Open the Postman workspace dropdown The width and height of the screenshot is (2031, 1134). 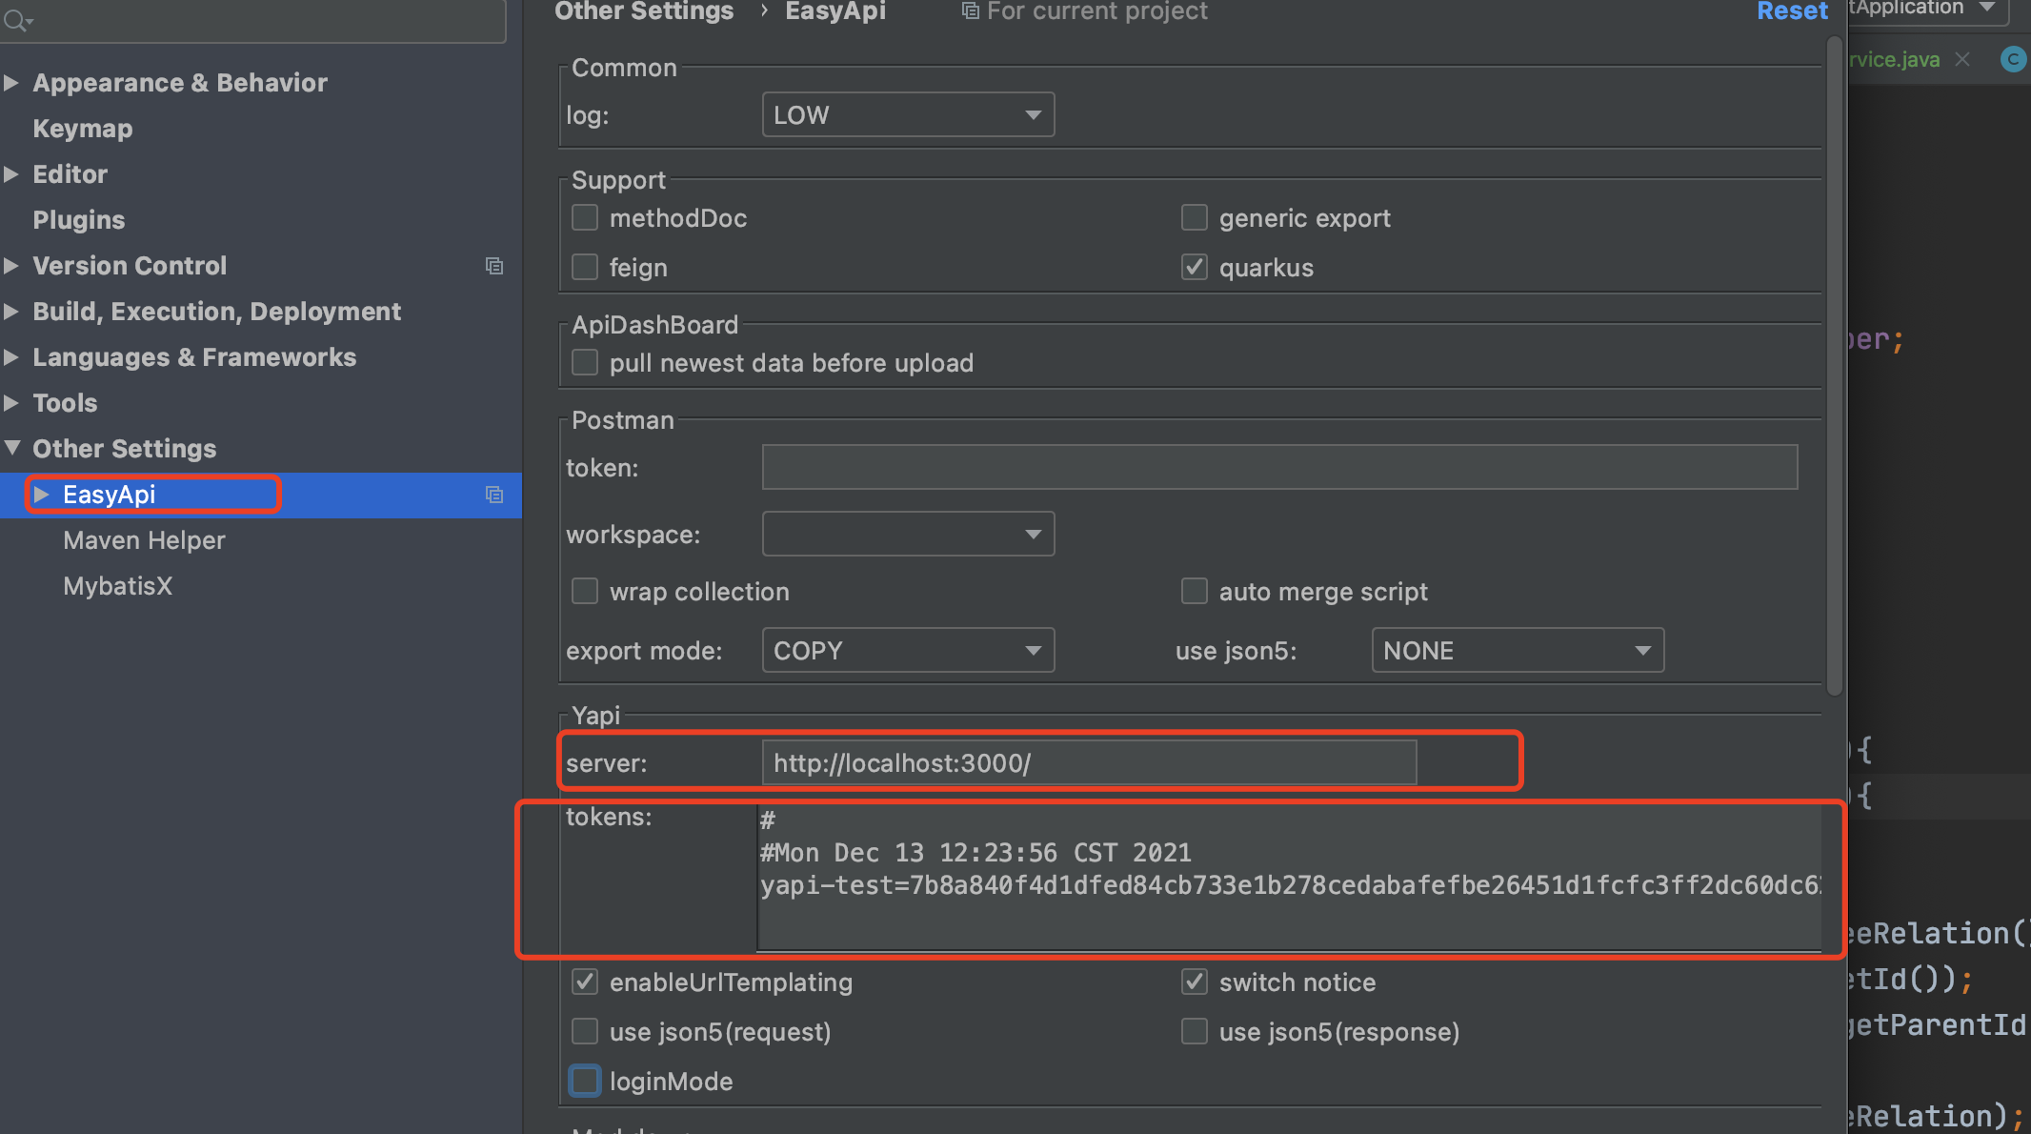click(907, 534)
